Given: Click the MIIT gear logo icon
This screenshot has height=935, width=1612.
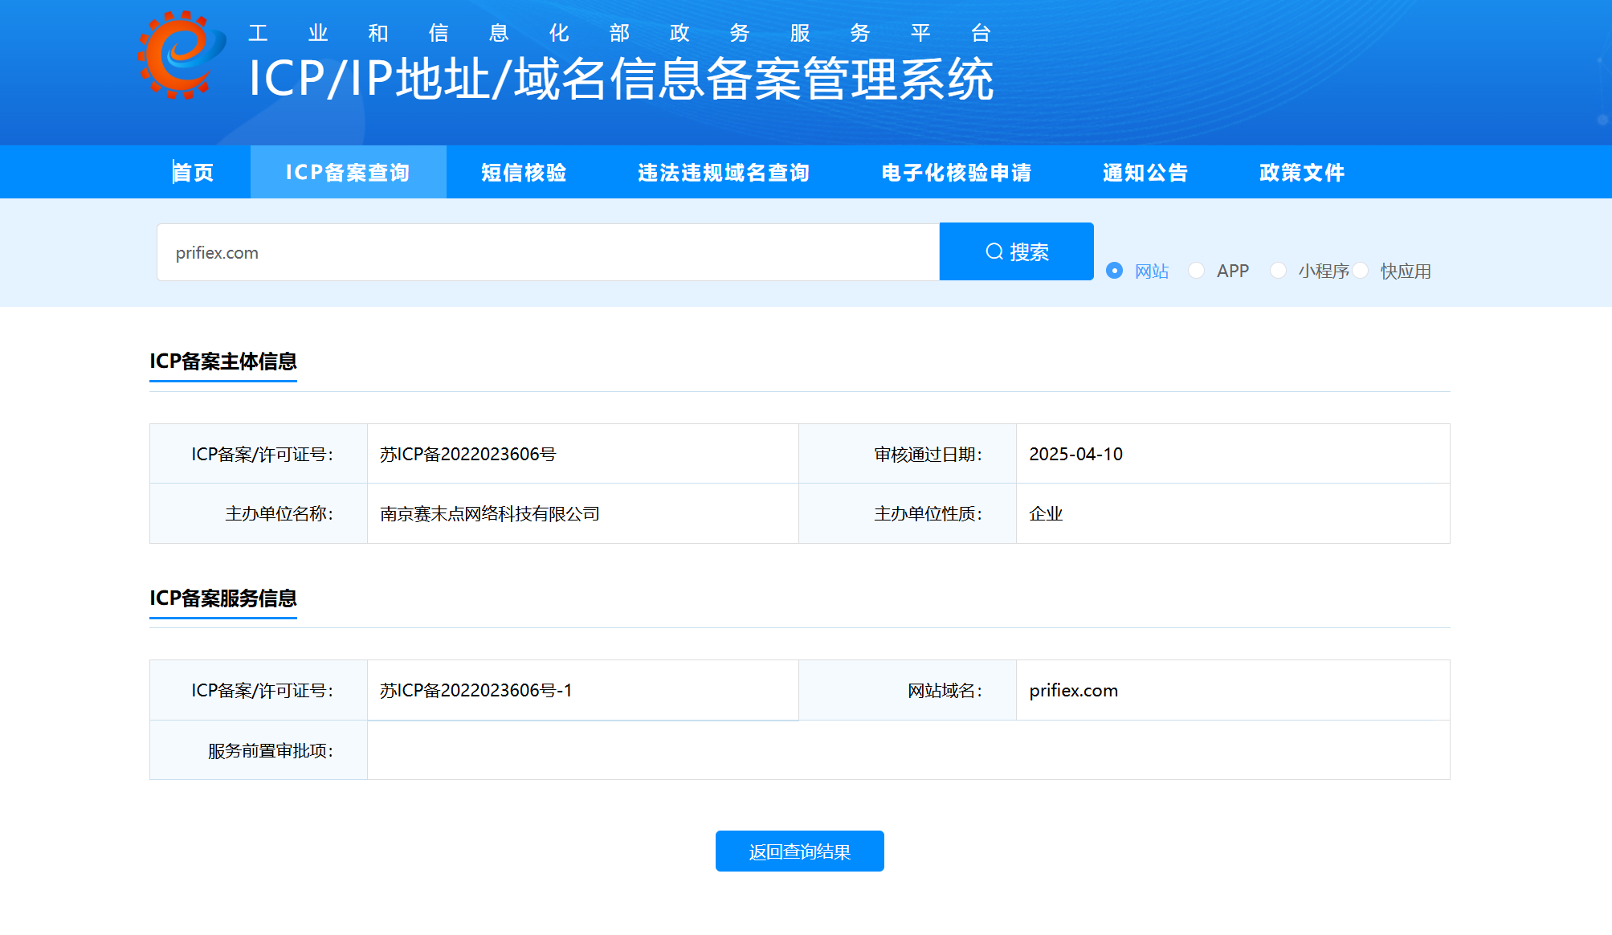Looking at the screenshot, I should [182, 55].
